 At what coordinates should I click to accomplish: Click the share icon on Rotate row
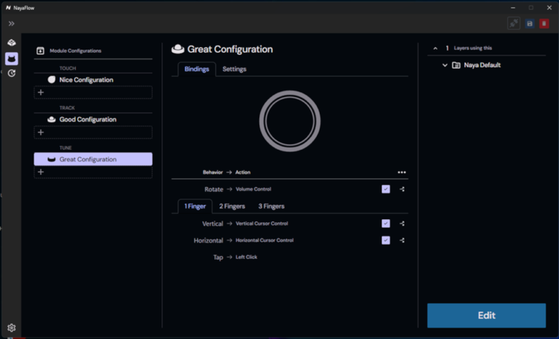click(x=402, y=189)
